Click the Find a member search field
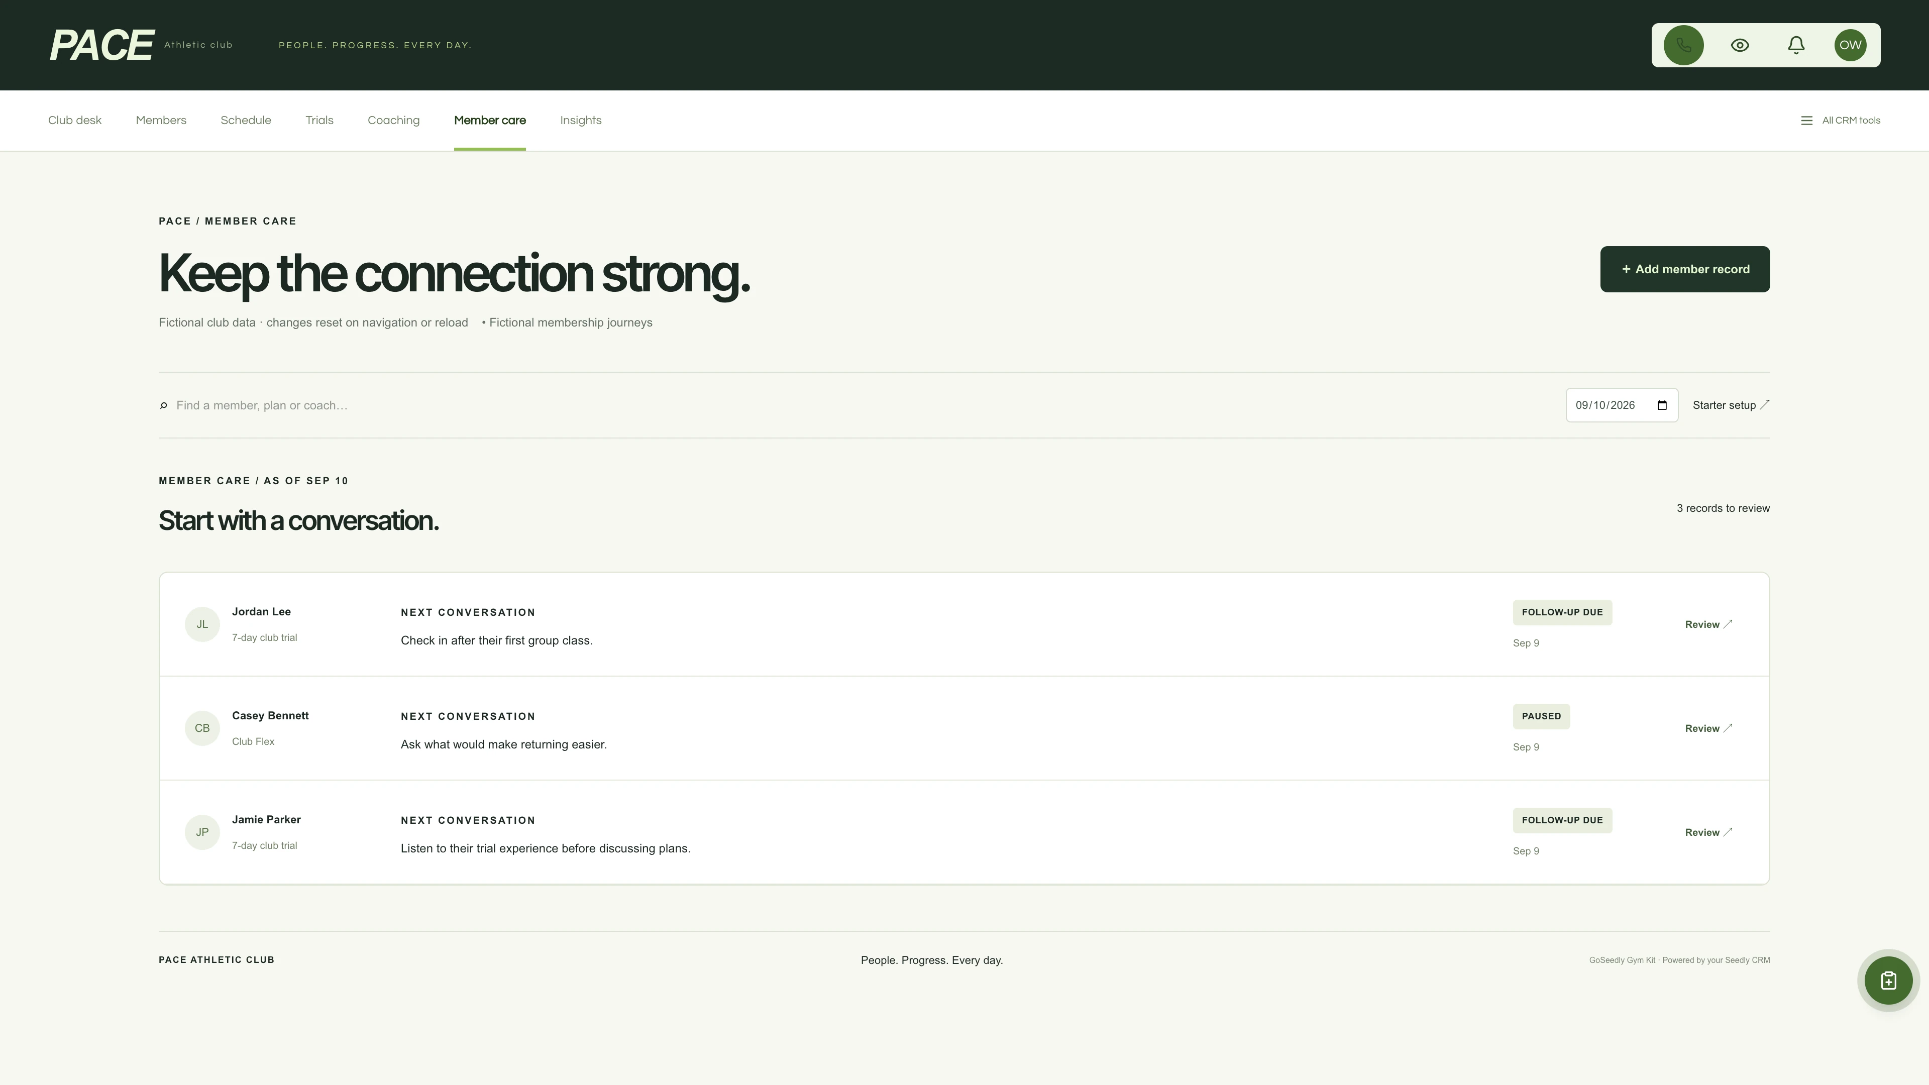Viewport: 1929px width, 1085px height. click(x=861, y=405)
